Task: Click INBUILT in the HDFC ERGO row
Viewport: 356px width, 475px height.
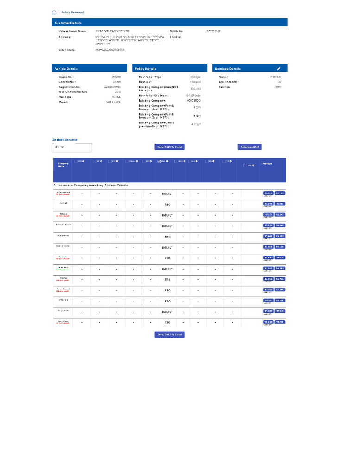Action: click(x=167, y=269)
